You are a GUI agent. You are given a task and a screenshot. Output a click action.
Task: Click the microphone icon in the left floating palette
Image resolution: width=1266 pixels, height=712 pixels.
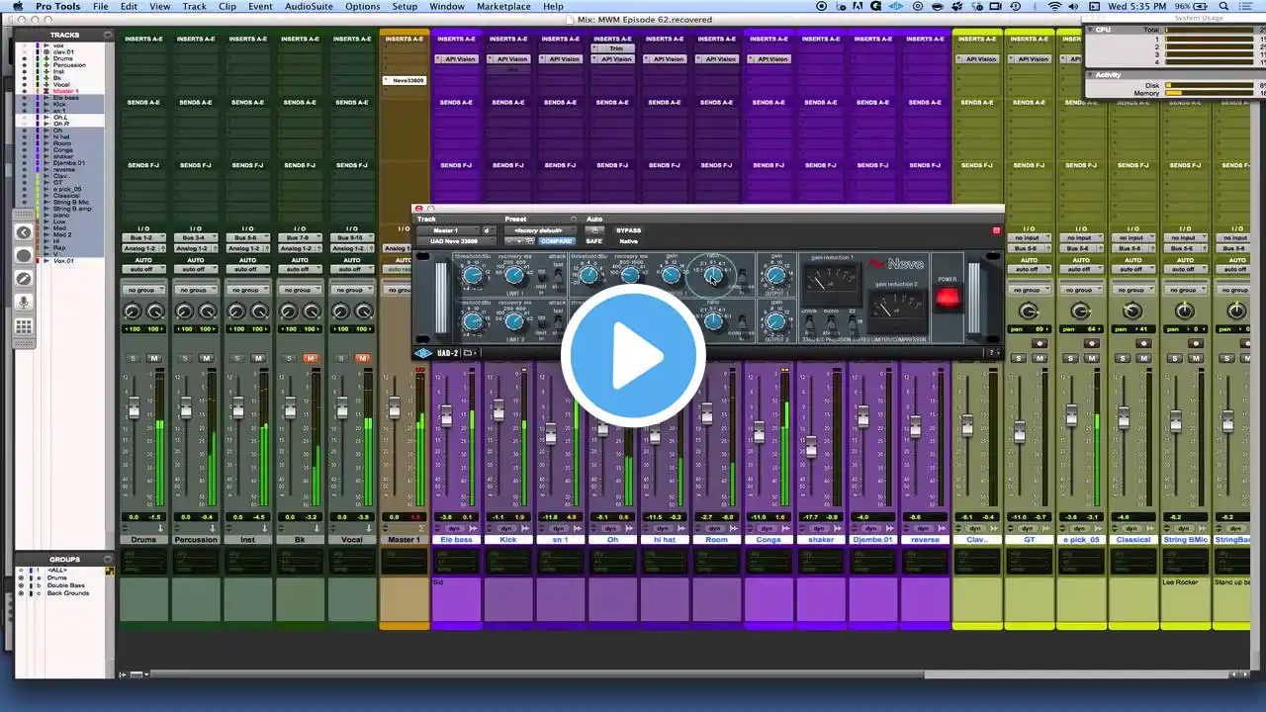point(24,303)
